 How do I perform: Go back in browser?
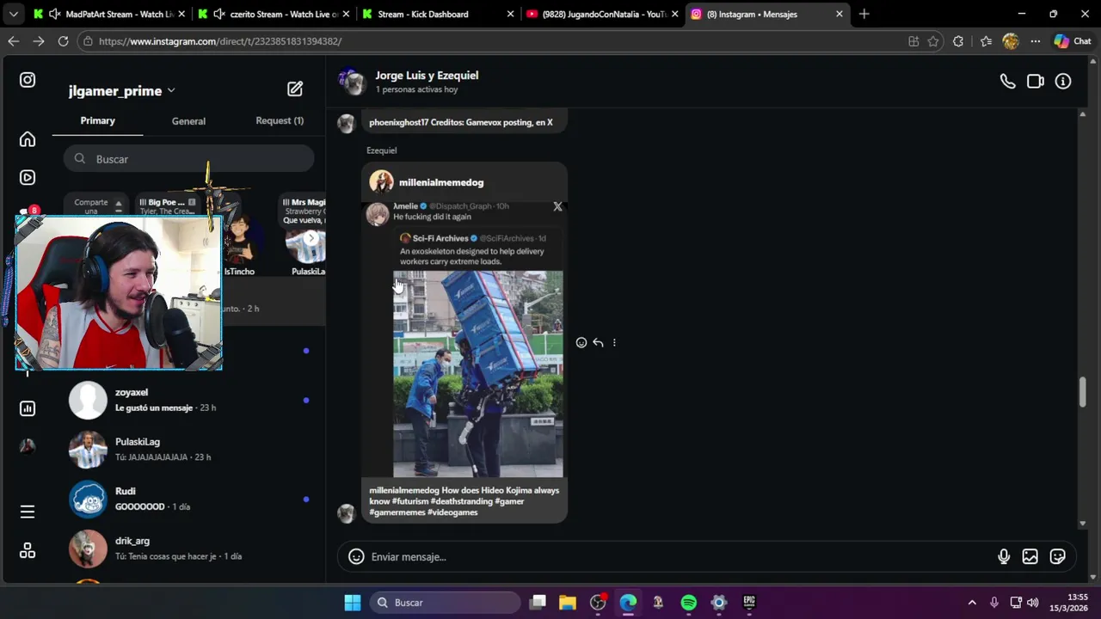click(x=13, y=41)
